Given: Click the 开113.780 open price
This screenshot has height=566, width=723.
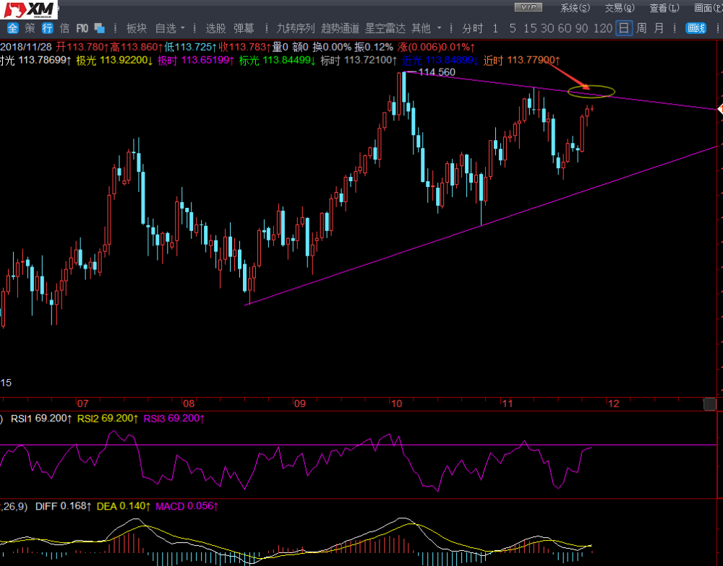Looking at the screenshot, I should [82, 47].
